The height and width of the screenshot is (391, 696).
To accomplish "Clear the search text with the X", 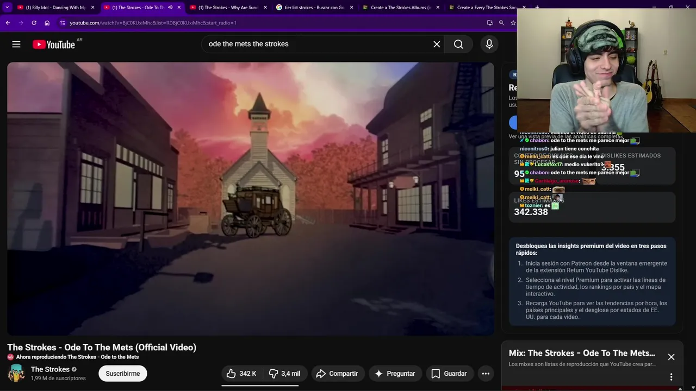I will pos(437,45).
